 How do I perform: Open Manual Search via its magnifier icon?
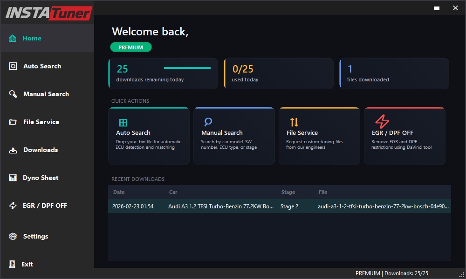point(12,94)
